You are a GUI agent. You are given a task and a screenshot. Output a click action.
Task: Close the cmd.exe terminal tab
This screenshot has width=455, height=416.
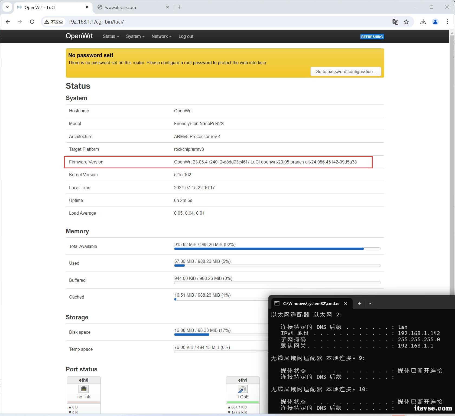[345, 303]
